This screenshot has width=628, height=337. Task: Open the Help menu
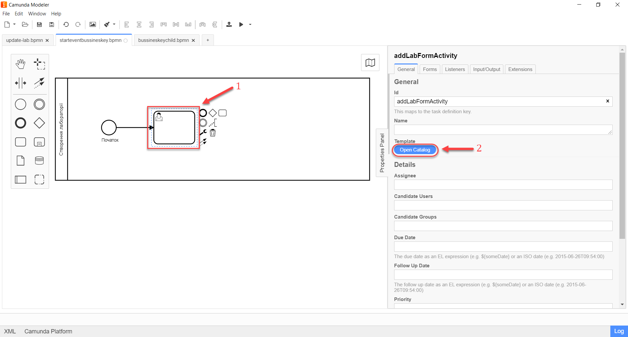pos(56,14)
